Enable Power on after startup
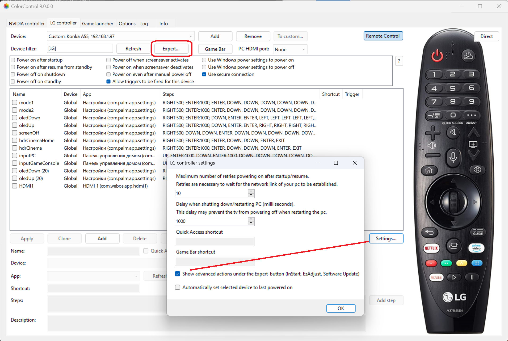This screenshot has height=341, width=508. point(13,60)
